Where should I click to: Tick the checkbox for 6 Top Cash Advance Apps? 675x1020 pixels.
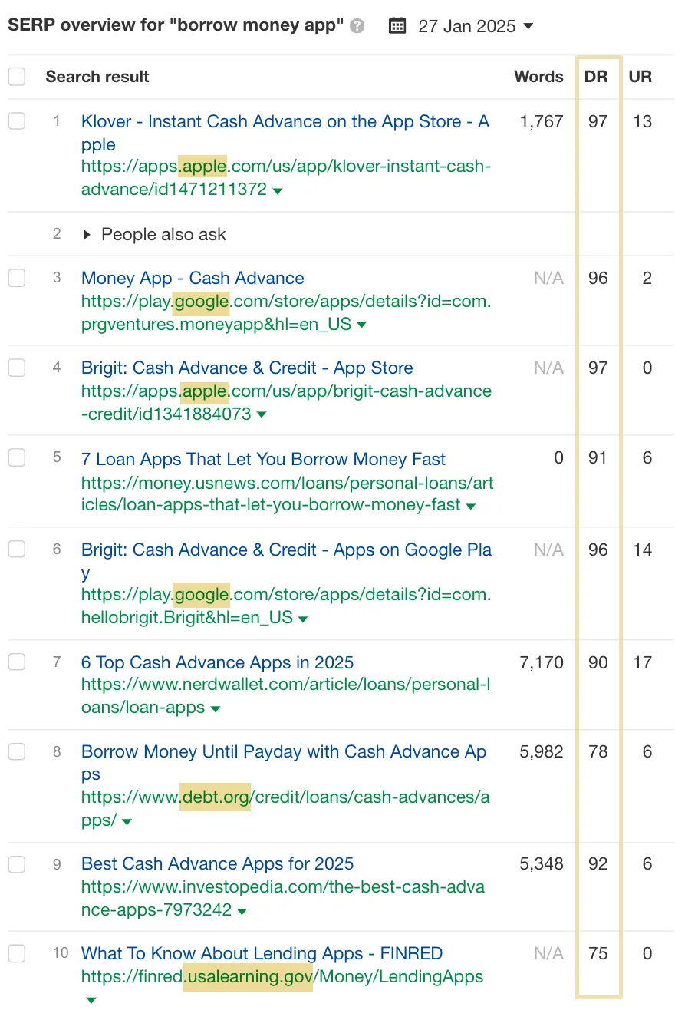pos(17,662)
